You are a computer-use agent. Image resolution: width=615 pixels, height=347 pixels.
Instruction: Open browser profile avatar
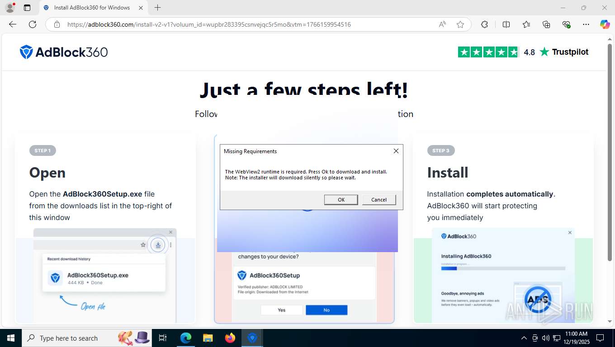coord(9,8)
